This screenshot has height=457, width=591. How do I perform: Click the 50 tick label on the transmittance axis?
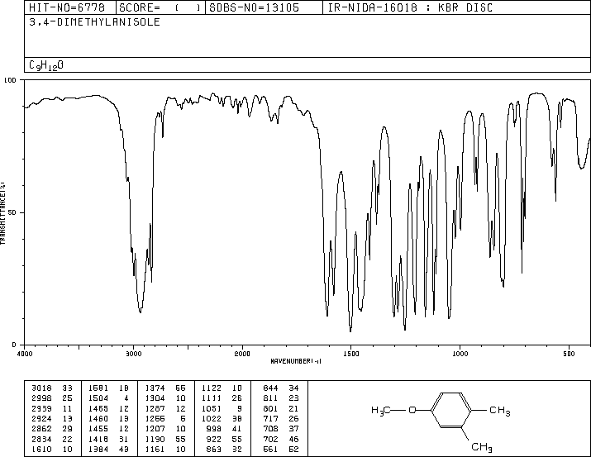[x=12, y=212]
